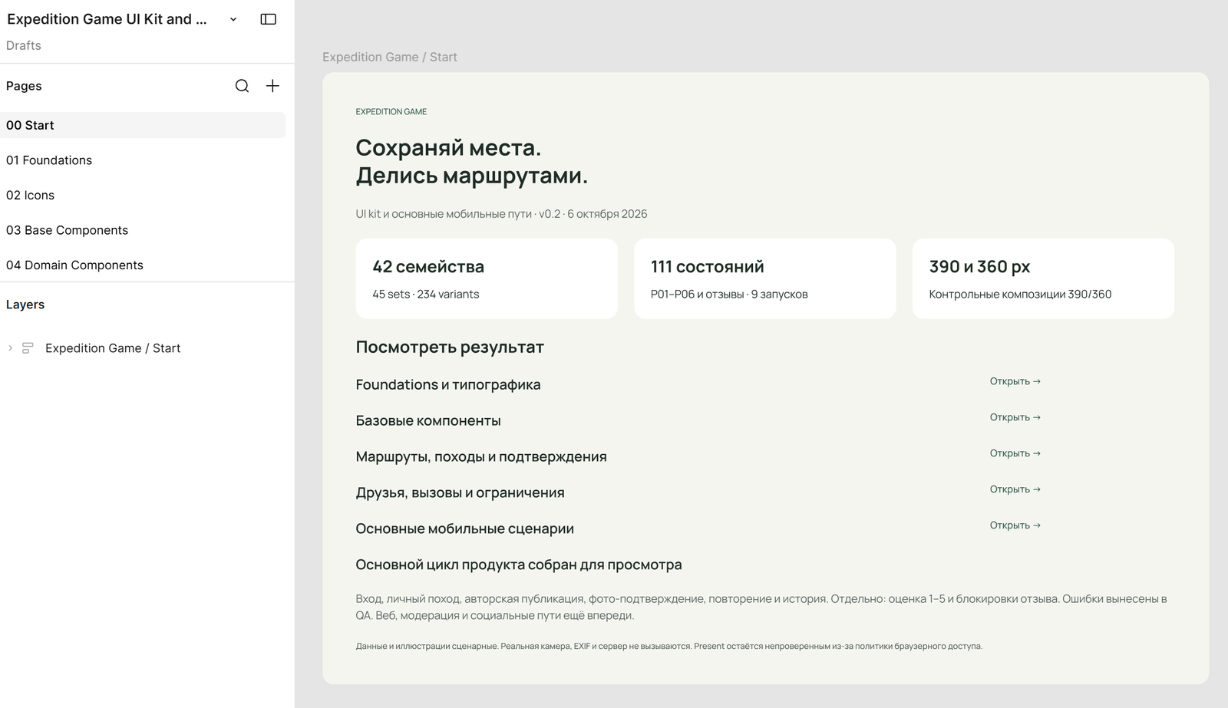Viewport: 1228px width, 708px height.
Task: Select the 00 Start page
Action: [143, 125]
